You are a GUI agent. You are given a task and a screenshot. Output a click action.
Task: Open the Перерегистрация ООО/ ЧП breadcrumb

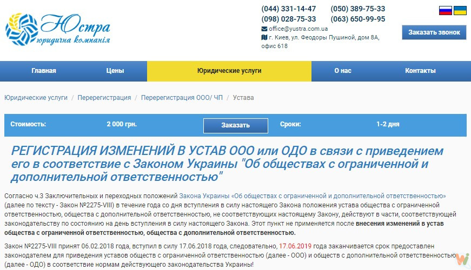tap(182, 98)
